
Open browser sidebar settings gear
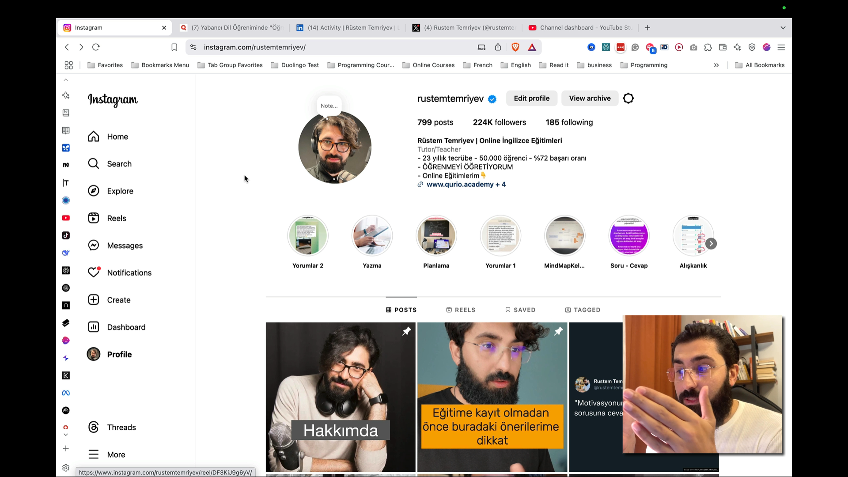point(66,468)
